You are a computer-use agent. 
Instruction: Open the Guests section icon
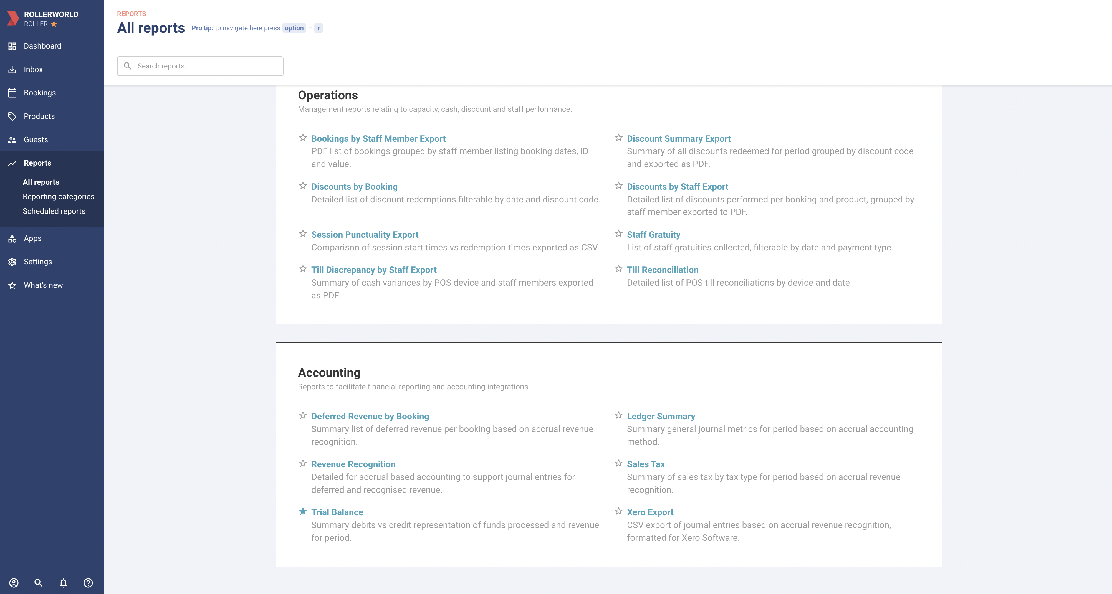point(12,139)
